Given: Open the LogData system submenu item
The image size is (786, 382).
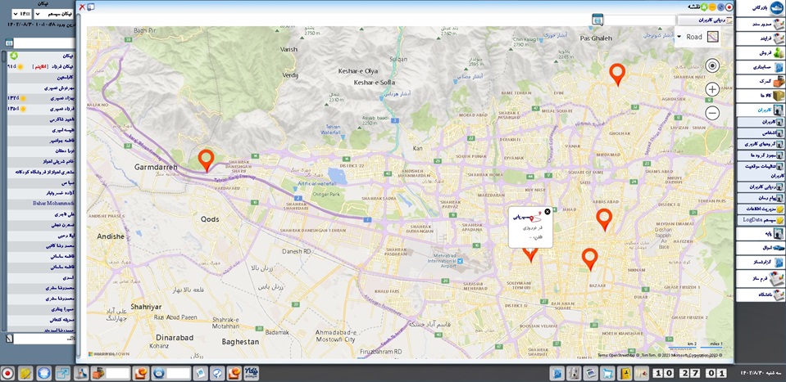Looking at the screenshot, I should point(761,220).
